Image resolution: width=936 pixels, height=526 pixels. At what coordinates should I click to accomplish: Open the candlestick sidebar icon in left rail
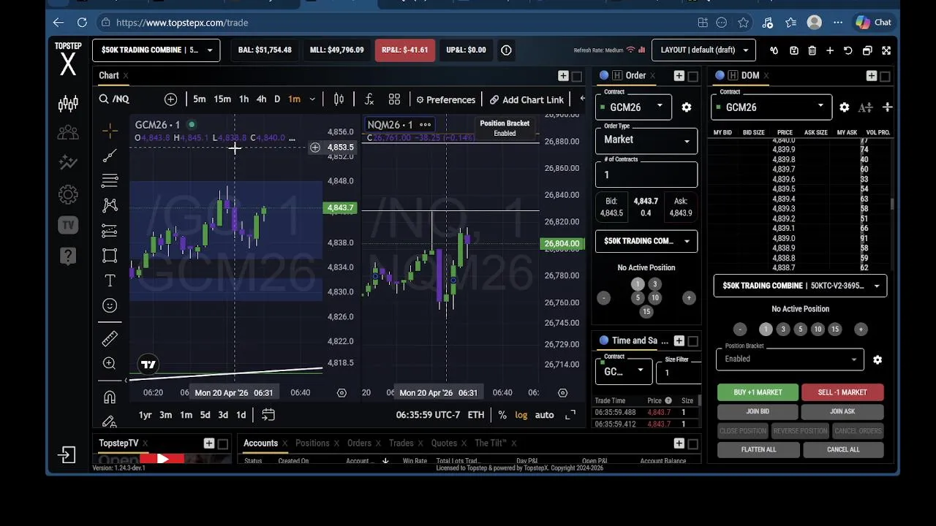[68, 104]
